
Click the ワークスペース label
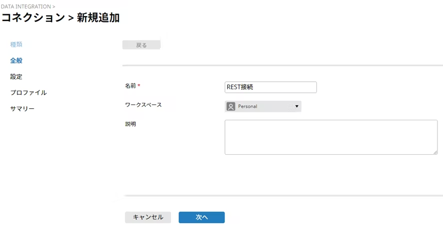pos(143,105)
